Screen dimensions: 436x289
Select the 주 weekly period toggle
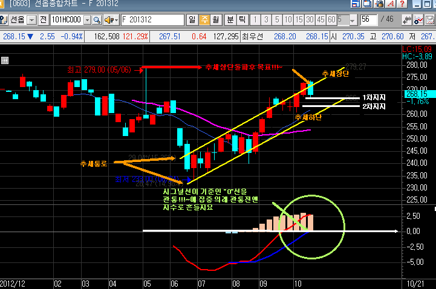tap(204, 20)
